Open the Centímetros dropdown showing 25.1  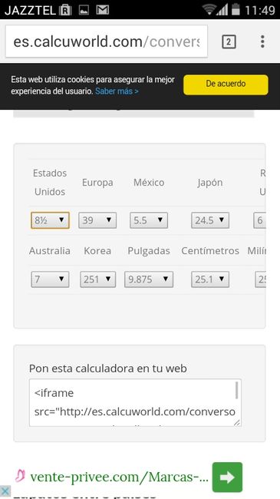[x=210, y=279]
